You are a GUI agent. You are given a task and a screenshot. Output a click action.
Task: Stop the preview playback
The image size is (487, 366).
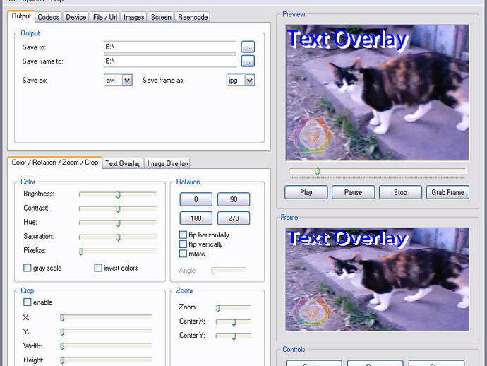point(400,192)
